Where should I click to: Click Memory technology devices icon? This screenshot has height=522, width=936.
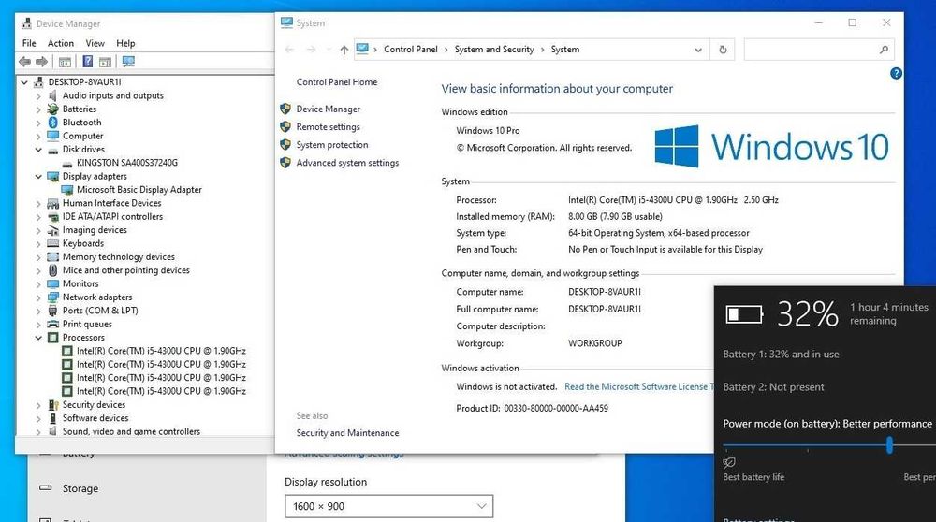52,257
